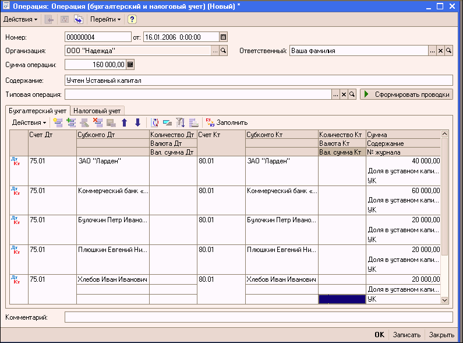Open the top Действия dropdown menu

[x=20, y=19]
